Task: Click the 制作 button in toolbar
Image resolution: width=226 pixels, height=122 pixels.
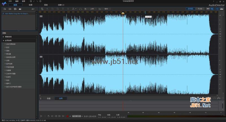Action: (x=106, y=9)
